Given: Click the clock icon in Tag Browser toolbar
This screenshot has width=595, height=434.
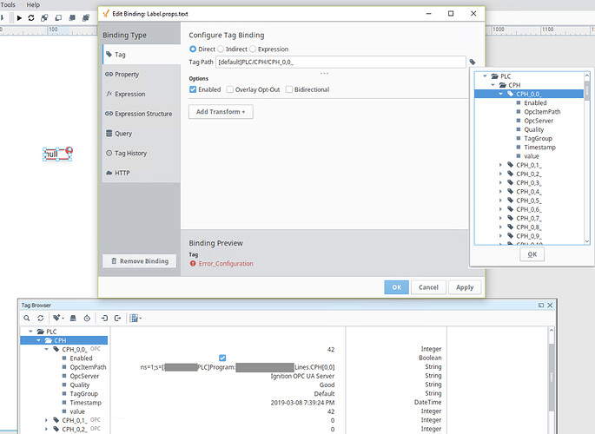Looking at the screenshot, I should tap(87, 319).
